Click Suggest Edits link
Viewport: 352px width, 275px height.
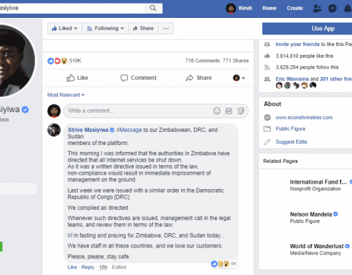pos(291,142)
